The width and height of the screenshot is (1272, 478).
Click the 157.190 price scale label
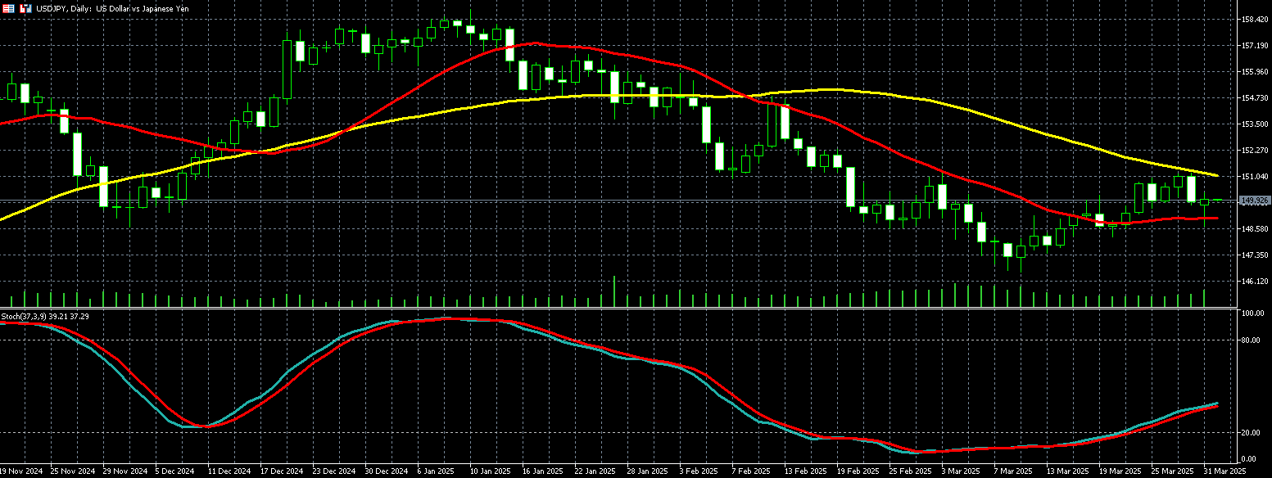1255,45
